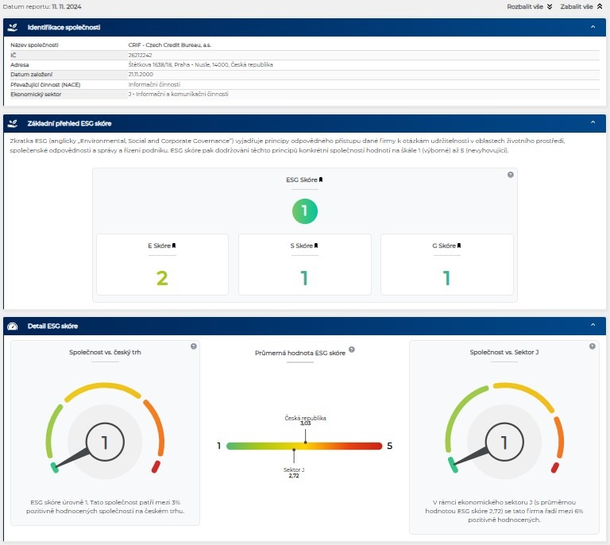
Task: Open help icon next to Průměrná hodnota ESG skóre
Action: click(351, 350)
